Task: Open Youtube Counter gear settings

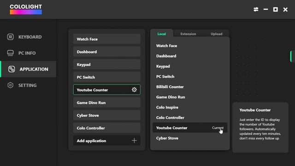Action: click(x=134, y=90)
